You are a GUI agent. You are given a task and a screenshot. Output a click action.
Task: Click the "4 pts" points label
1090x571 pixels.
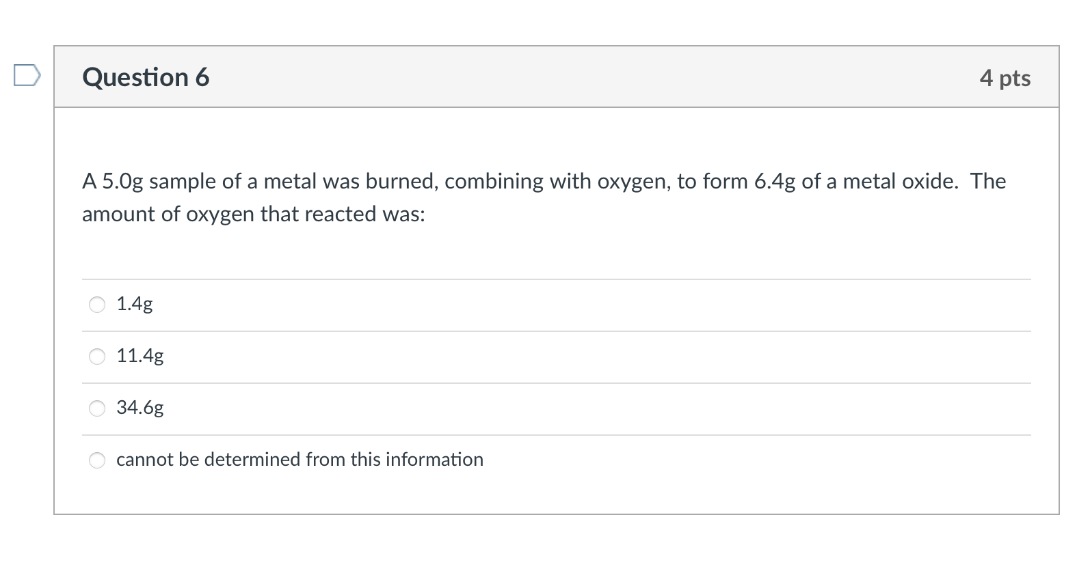[x=1005, y=78]
